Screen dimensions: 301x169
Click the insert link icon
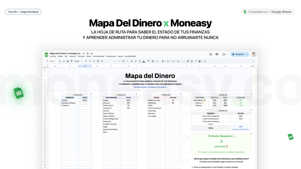point(184,61)
